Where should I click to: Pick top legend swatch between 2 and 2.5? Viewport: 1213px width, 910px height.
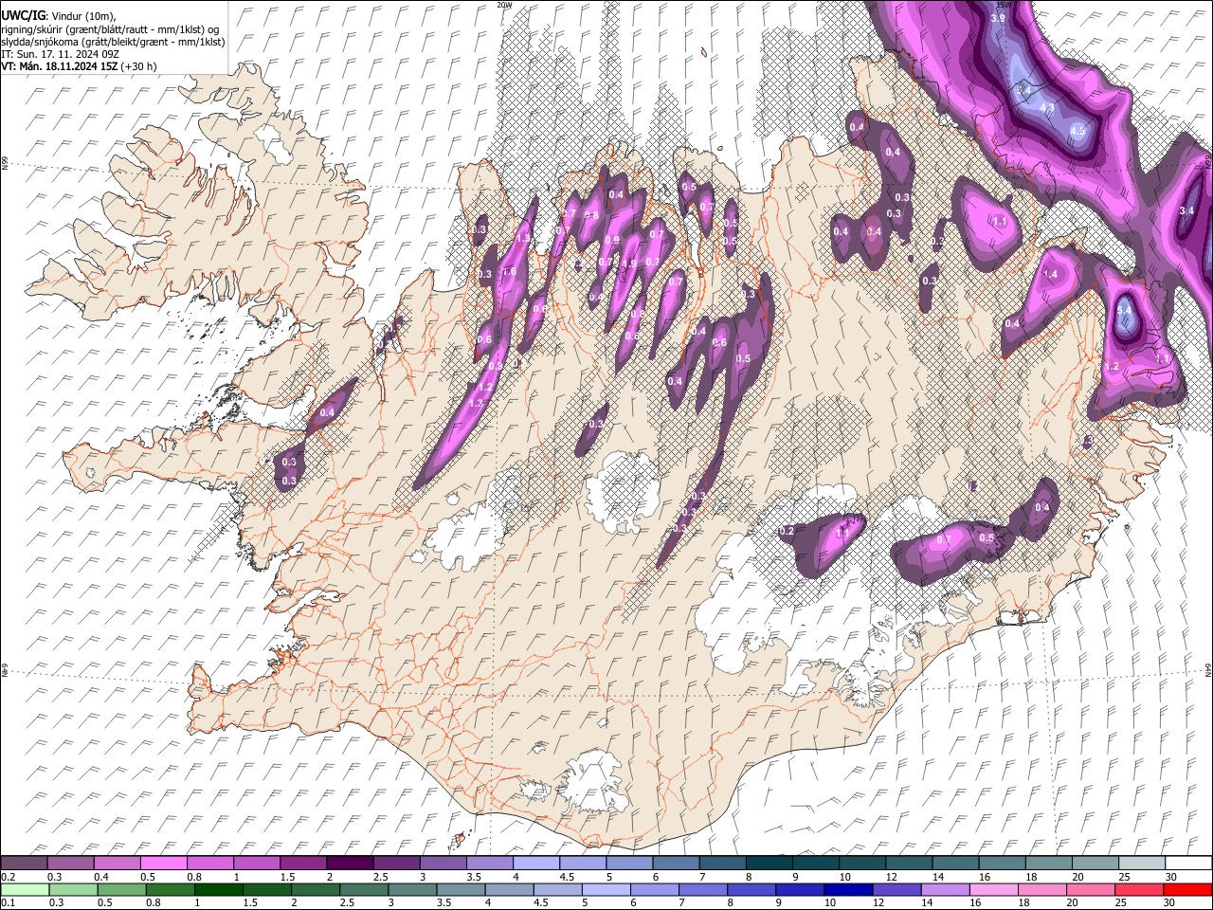click(x=350, y=864)
